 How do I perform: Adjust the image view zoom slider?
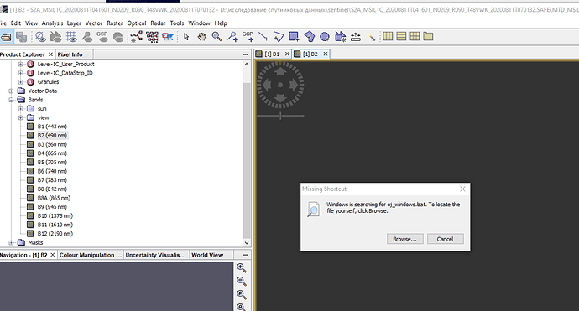[280, 116]
